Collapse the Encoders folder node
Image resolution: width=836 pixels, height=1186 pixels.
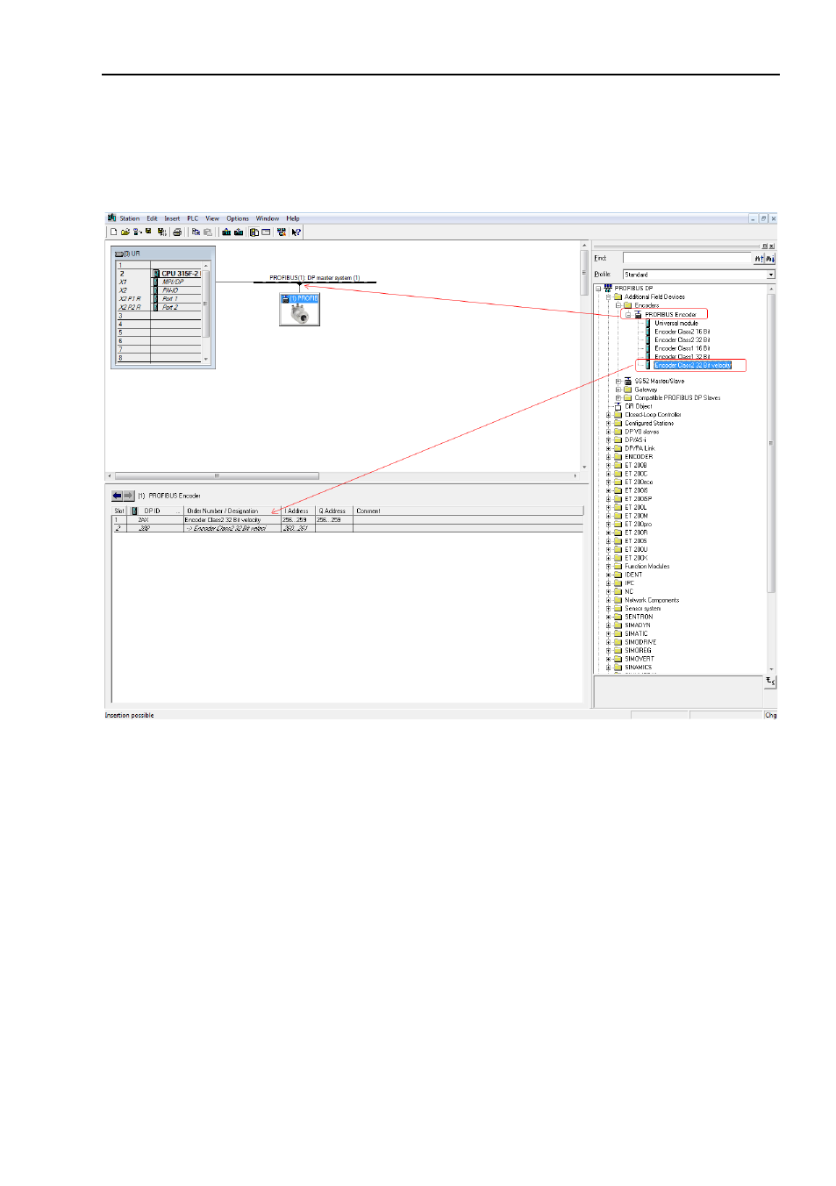coord(618,305)
